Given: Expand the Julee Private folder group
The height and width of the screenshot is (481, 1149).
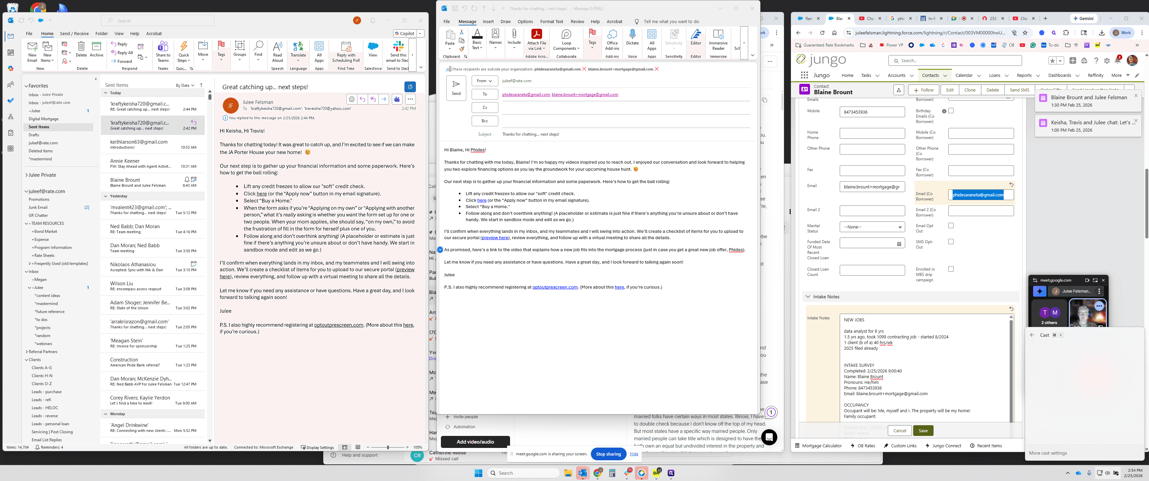Looking at the screenshot, I should [26, 175].
